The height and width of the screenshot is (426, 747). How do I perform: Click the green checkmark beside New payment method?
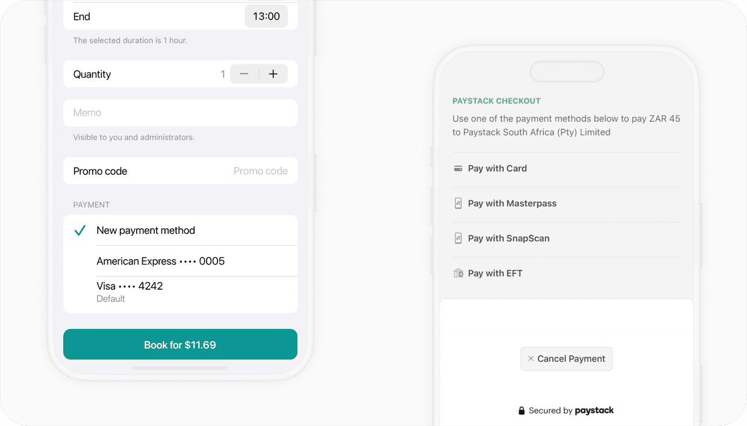point(80,230)
